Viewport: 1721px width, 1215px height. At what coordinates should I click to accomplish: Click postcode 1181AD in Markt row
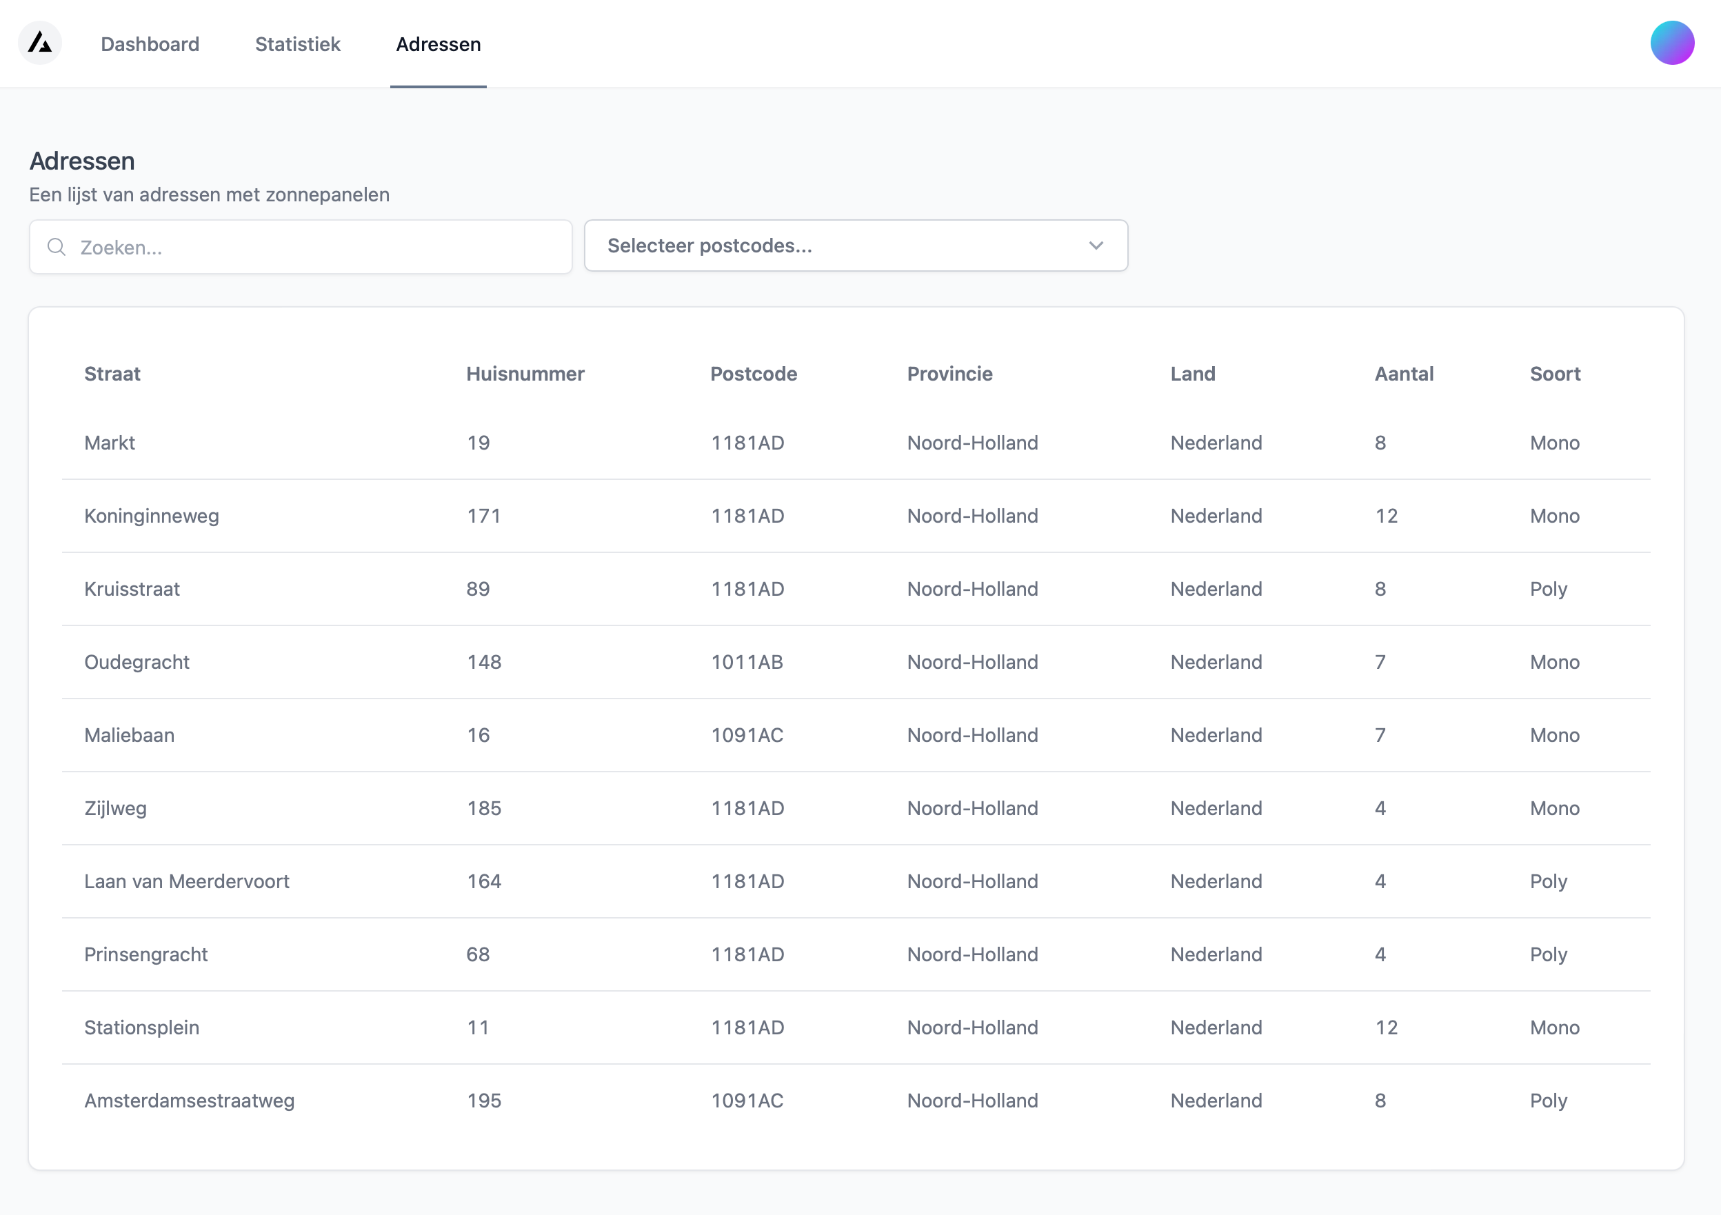pyautogui.click(x=747, y=443)
